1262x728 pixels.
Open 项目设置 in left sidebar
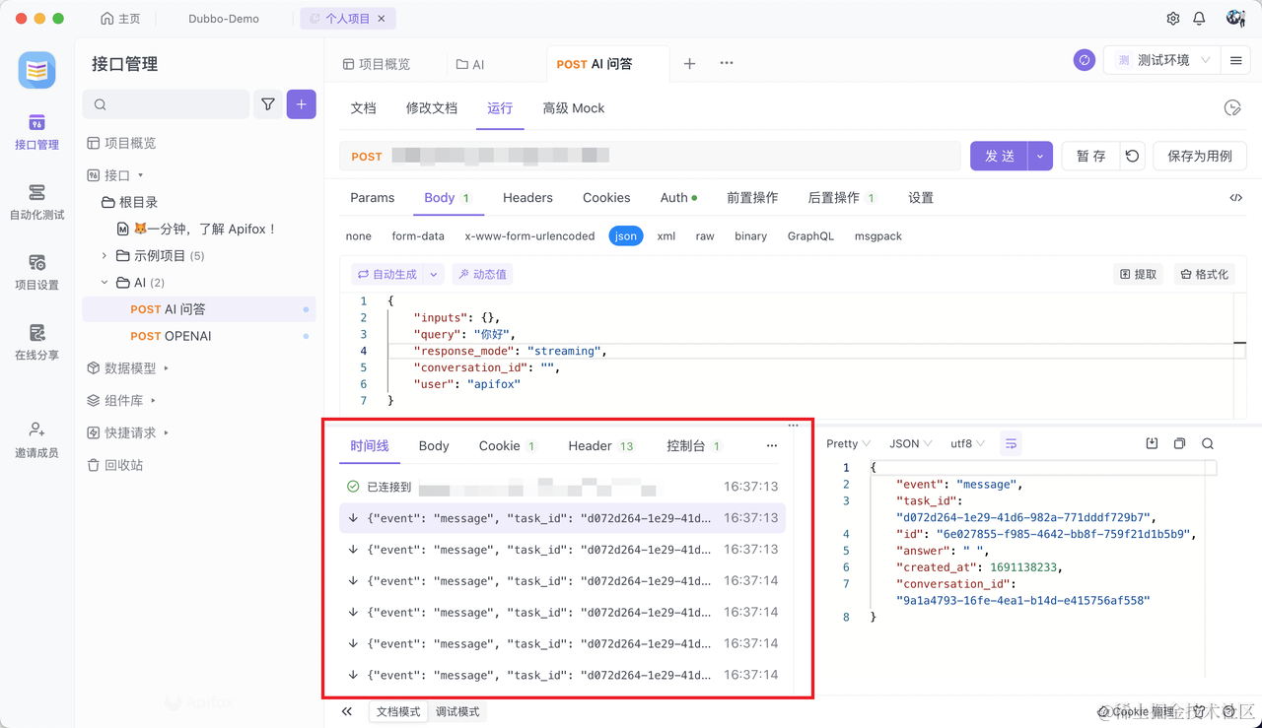(x=36, y=271)
